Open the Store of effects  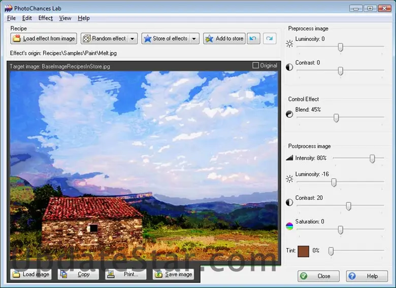point(165,39)
